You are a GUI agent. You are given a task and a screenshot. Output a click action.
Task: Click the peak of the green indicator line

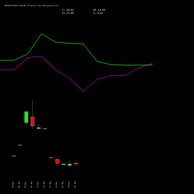42,34
